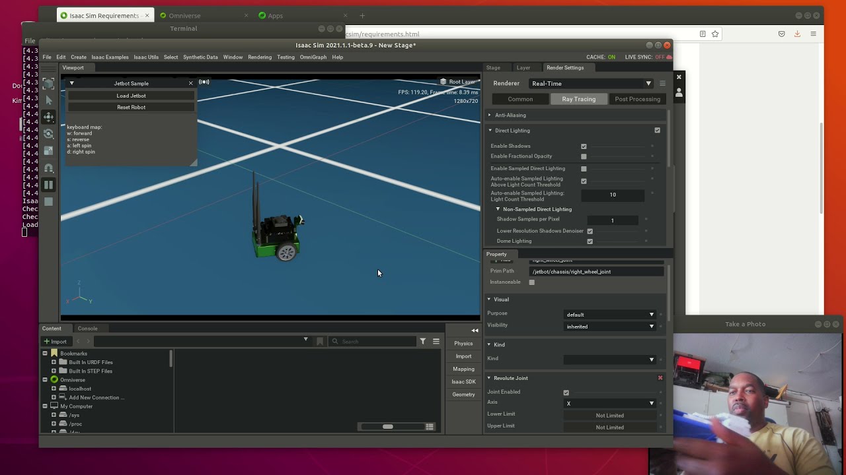The image size is (846, 475).
Task: Open the Visibility inherited dropdown
Action: 610,327
